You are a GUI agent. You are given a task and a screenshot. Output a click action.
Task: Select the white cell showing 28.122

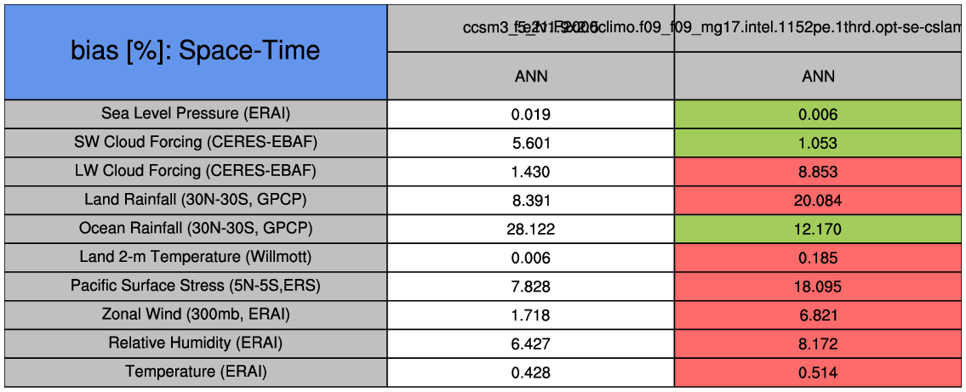point(531,229)
